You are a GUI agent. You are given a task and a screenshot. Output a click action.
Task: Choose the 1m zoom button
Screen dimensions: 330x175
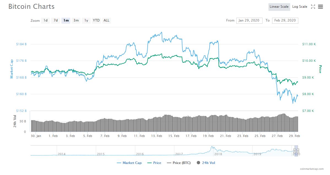click(x=66, y=20)
